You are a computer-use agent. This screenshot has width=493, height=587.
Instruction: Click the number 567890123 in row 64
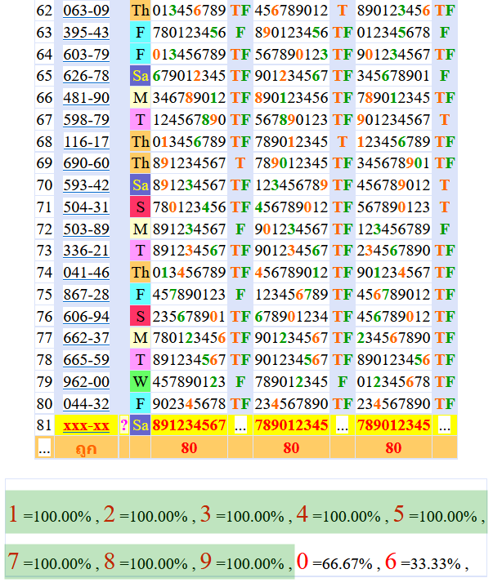291,54
